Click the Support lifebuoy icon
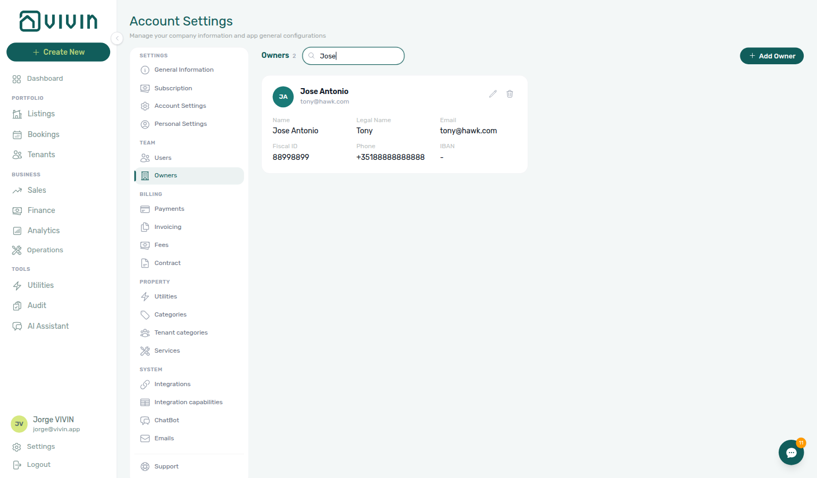This screenshot has height=478, width=817. [145, 467]
